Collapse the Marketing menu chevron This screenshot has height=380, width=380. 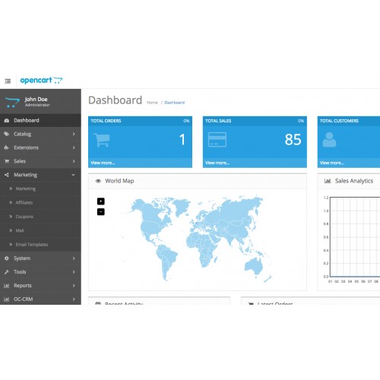point(73,175)
